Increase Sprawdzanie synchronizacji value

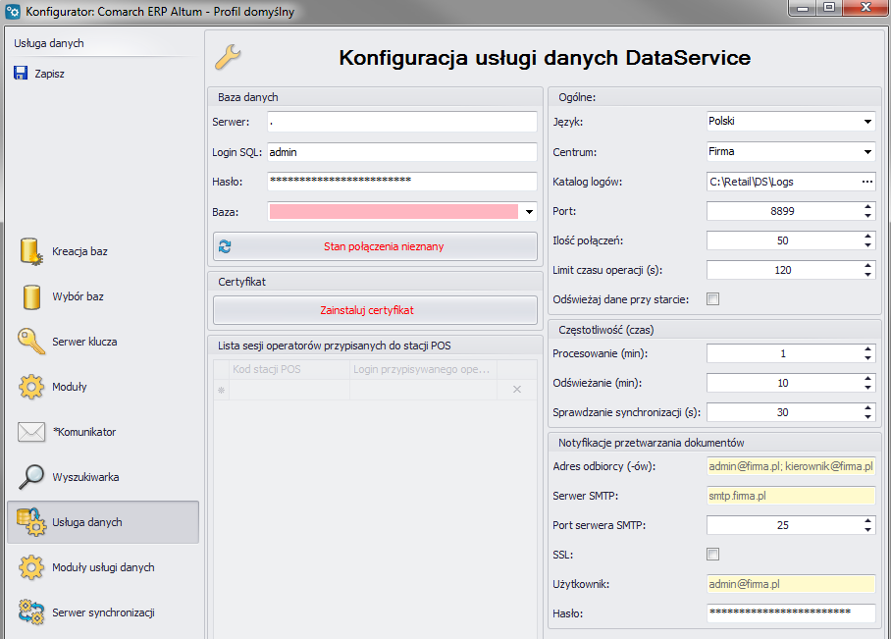[x=867, y=407]
